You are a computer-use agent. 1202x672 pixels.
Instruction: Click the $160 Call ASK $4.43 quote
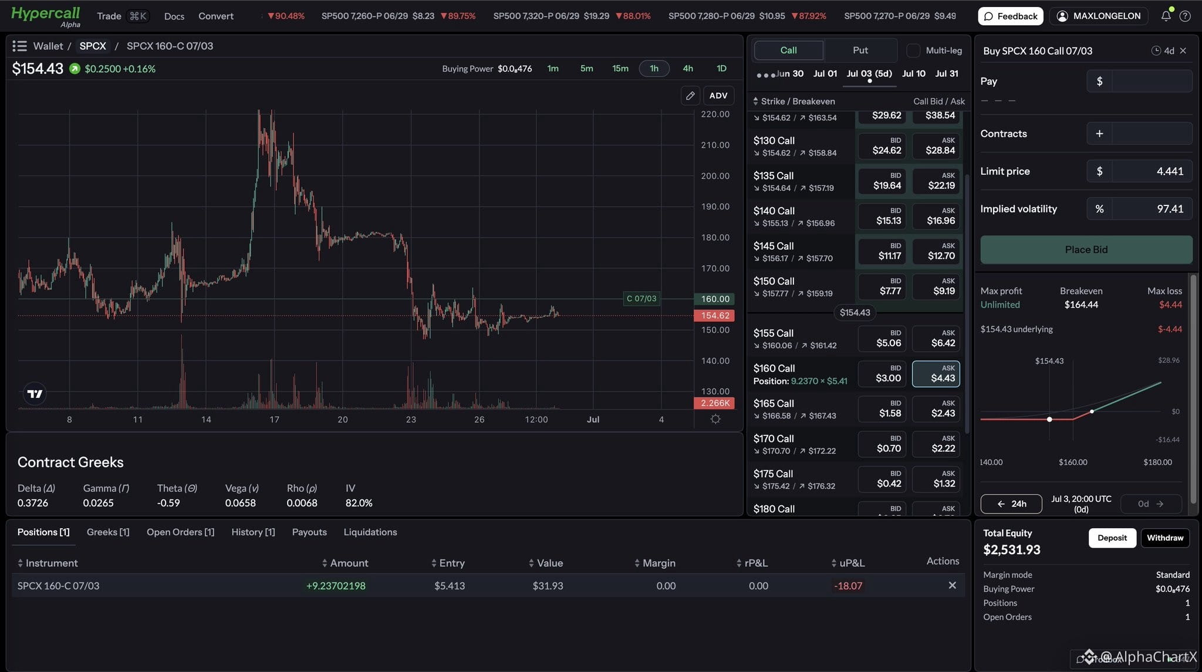936,374
